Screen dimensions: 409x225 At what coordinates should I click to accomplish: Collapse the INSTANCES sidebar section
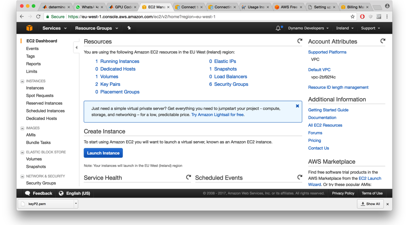click(22, 81)
